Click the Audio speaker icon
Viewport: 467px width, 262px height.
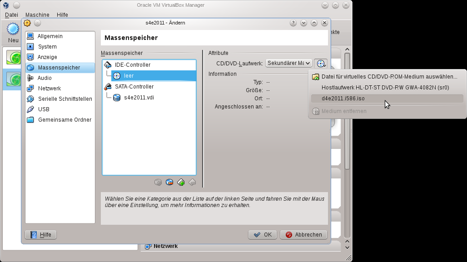click(30, 78)
